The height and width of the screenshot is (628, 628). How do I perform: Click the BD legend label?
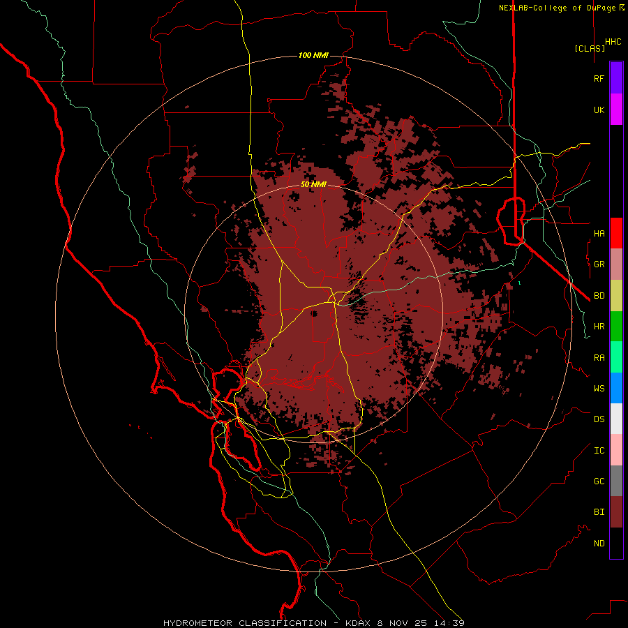599,296
